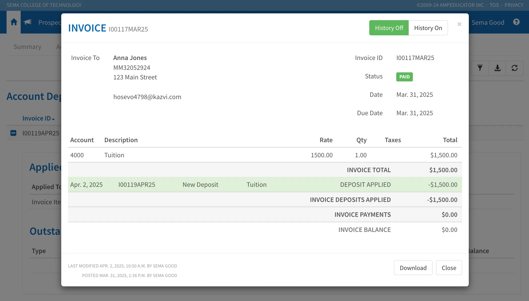Click the PAID status badge
This screenshot has height=301, width=529.
tap(404, 77)
